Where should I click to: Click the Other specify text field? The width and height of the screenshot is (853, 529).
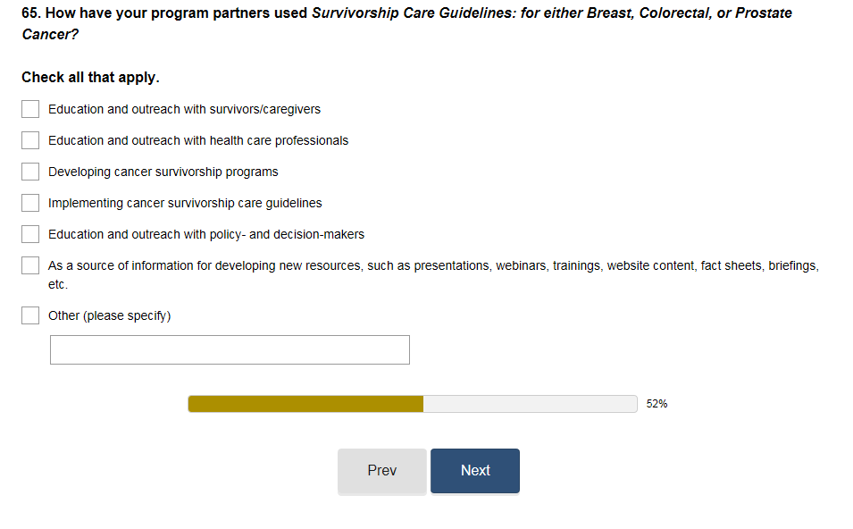230,349
